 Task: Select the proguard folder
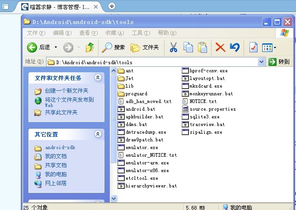tap(132, 94)
